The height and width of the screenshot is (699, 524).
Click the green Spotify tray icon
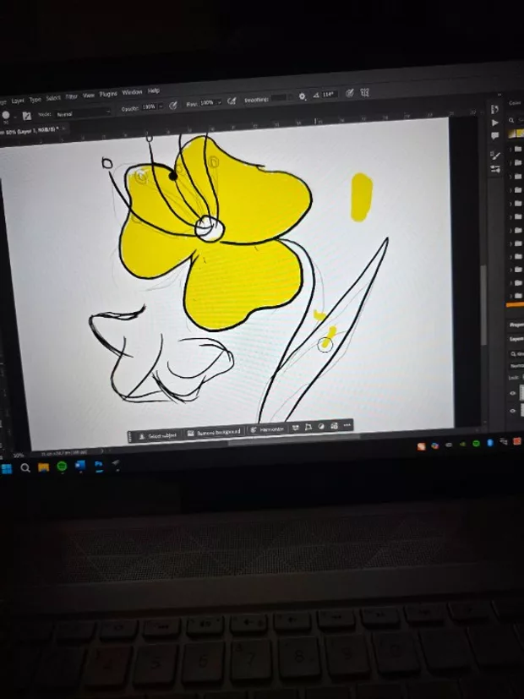click(x=476, y=444)
